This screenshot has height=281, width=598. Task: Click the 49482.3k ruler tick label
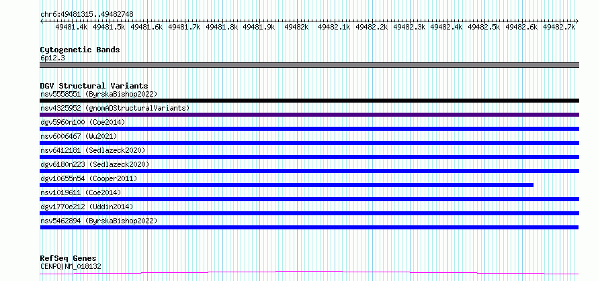[x=409, y=27]
